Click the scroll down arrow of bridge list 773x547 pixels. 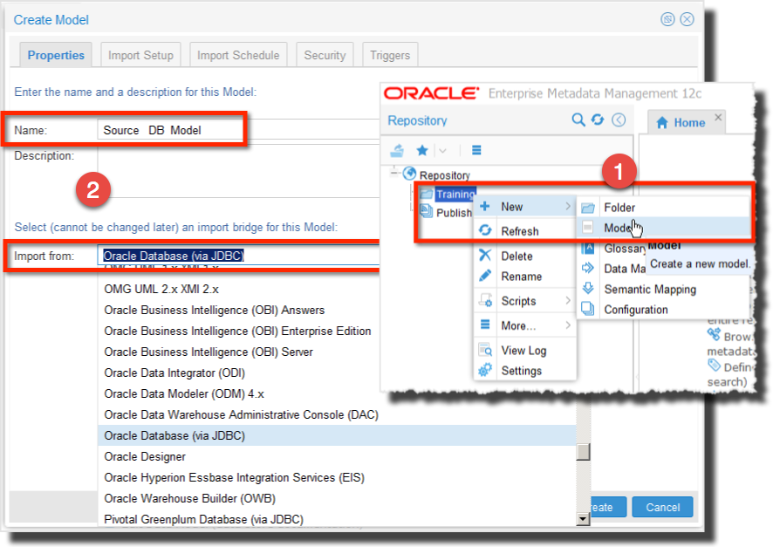583,519
